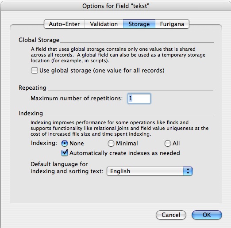Show the Furigana tab
This screenshot has width=231, height=228.
click(172, 24)
